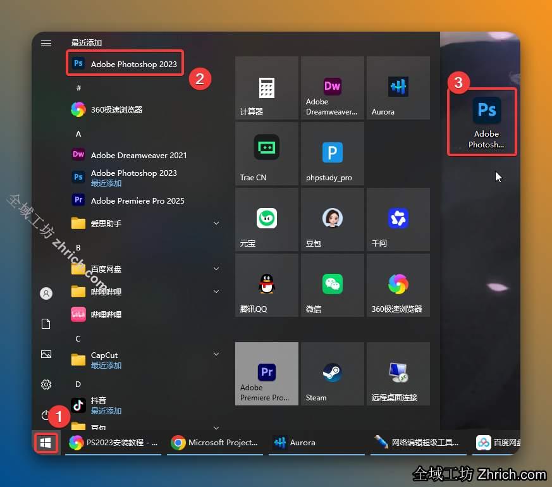
Task: Launch Adobe Photoshop 2023 under recently added
Action: click(125, 64)
